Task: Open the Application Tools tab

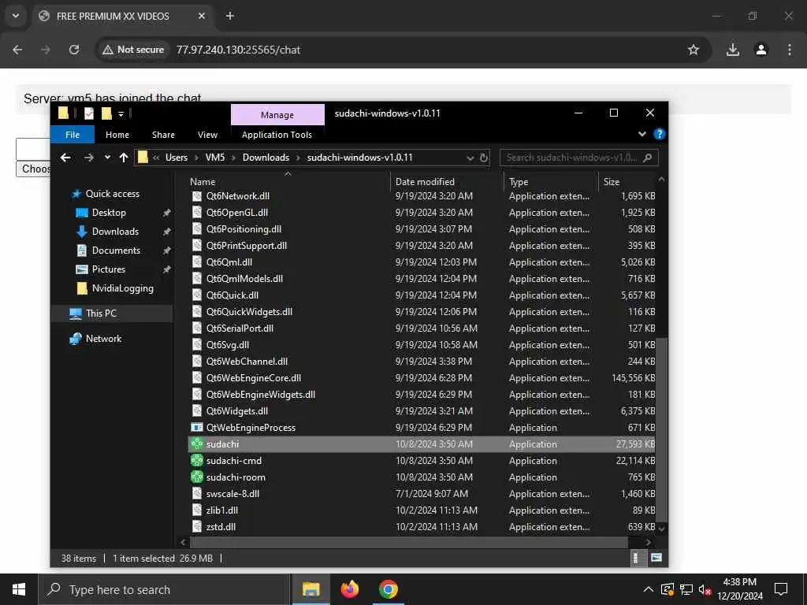Action: coord(277,134)
